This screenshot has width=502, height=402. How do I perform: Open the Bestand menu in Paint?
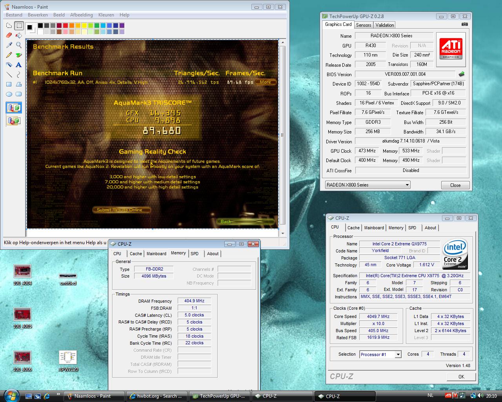click(x=14, y=15)
